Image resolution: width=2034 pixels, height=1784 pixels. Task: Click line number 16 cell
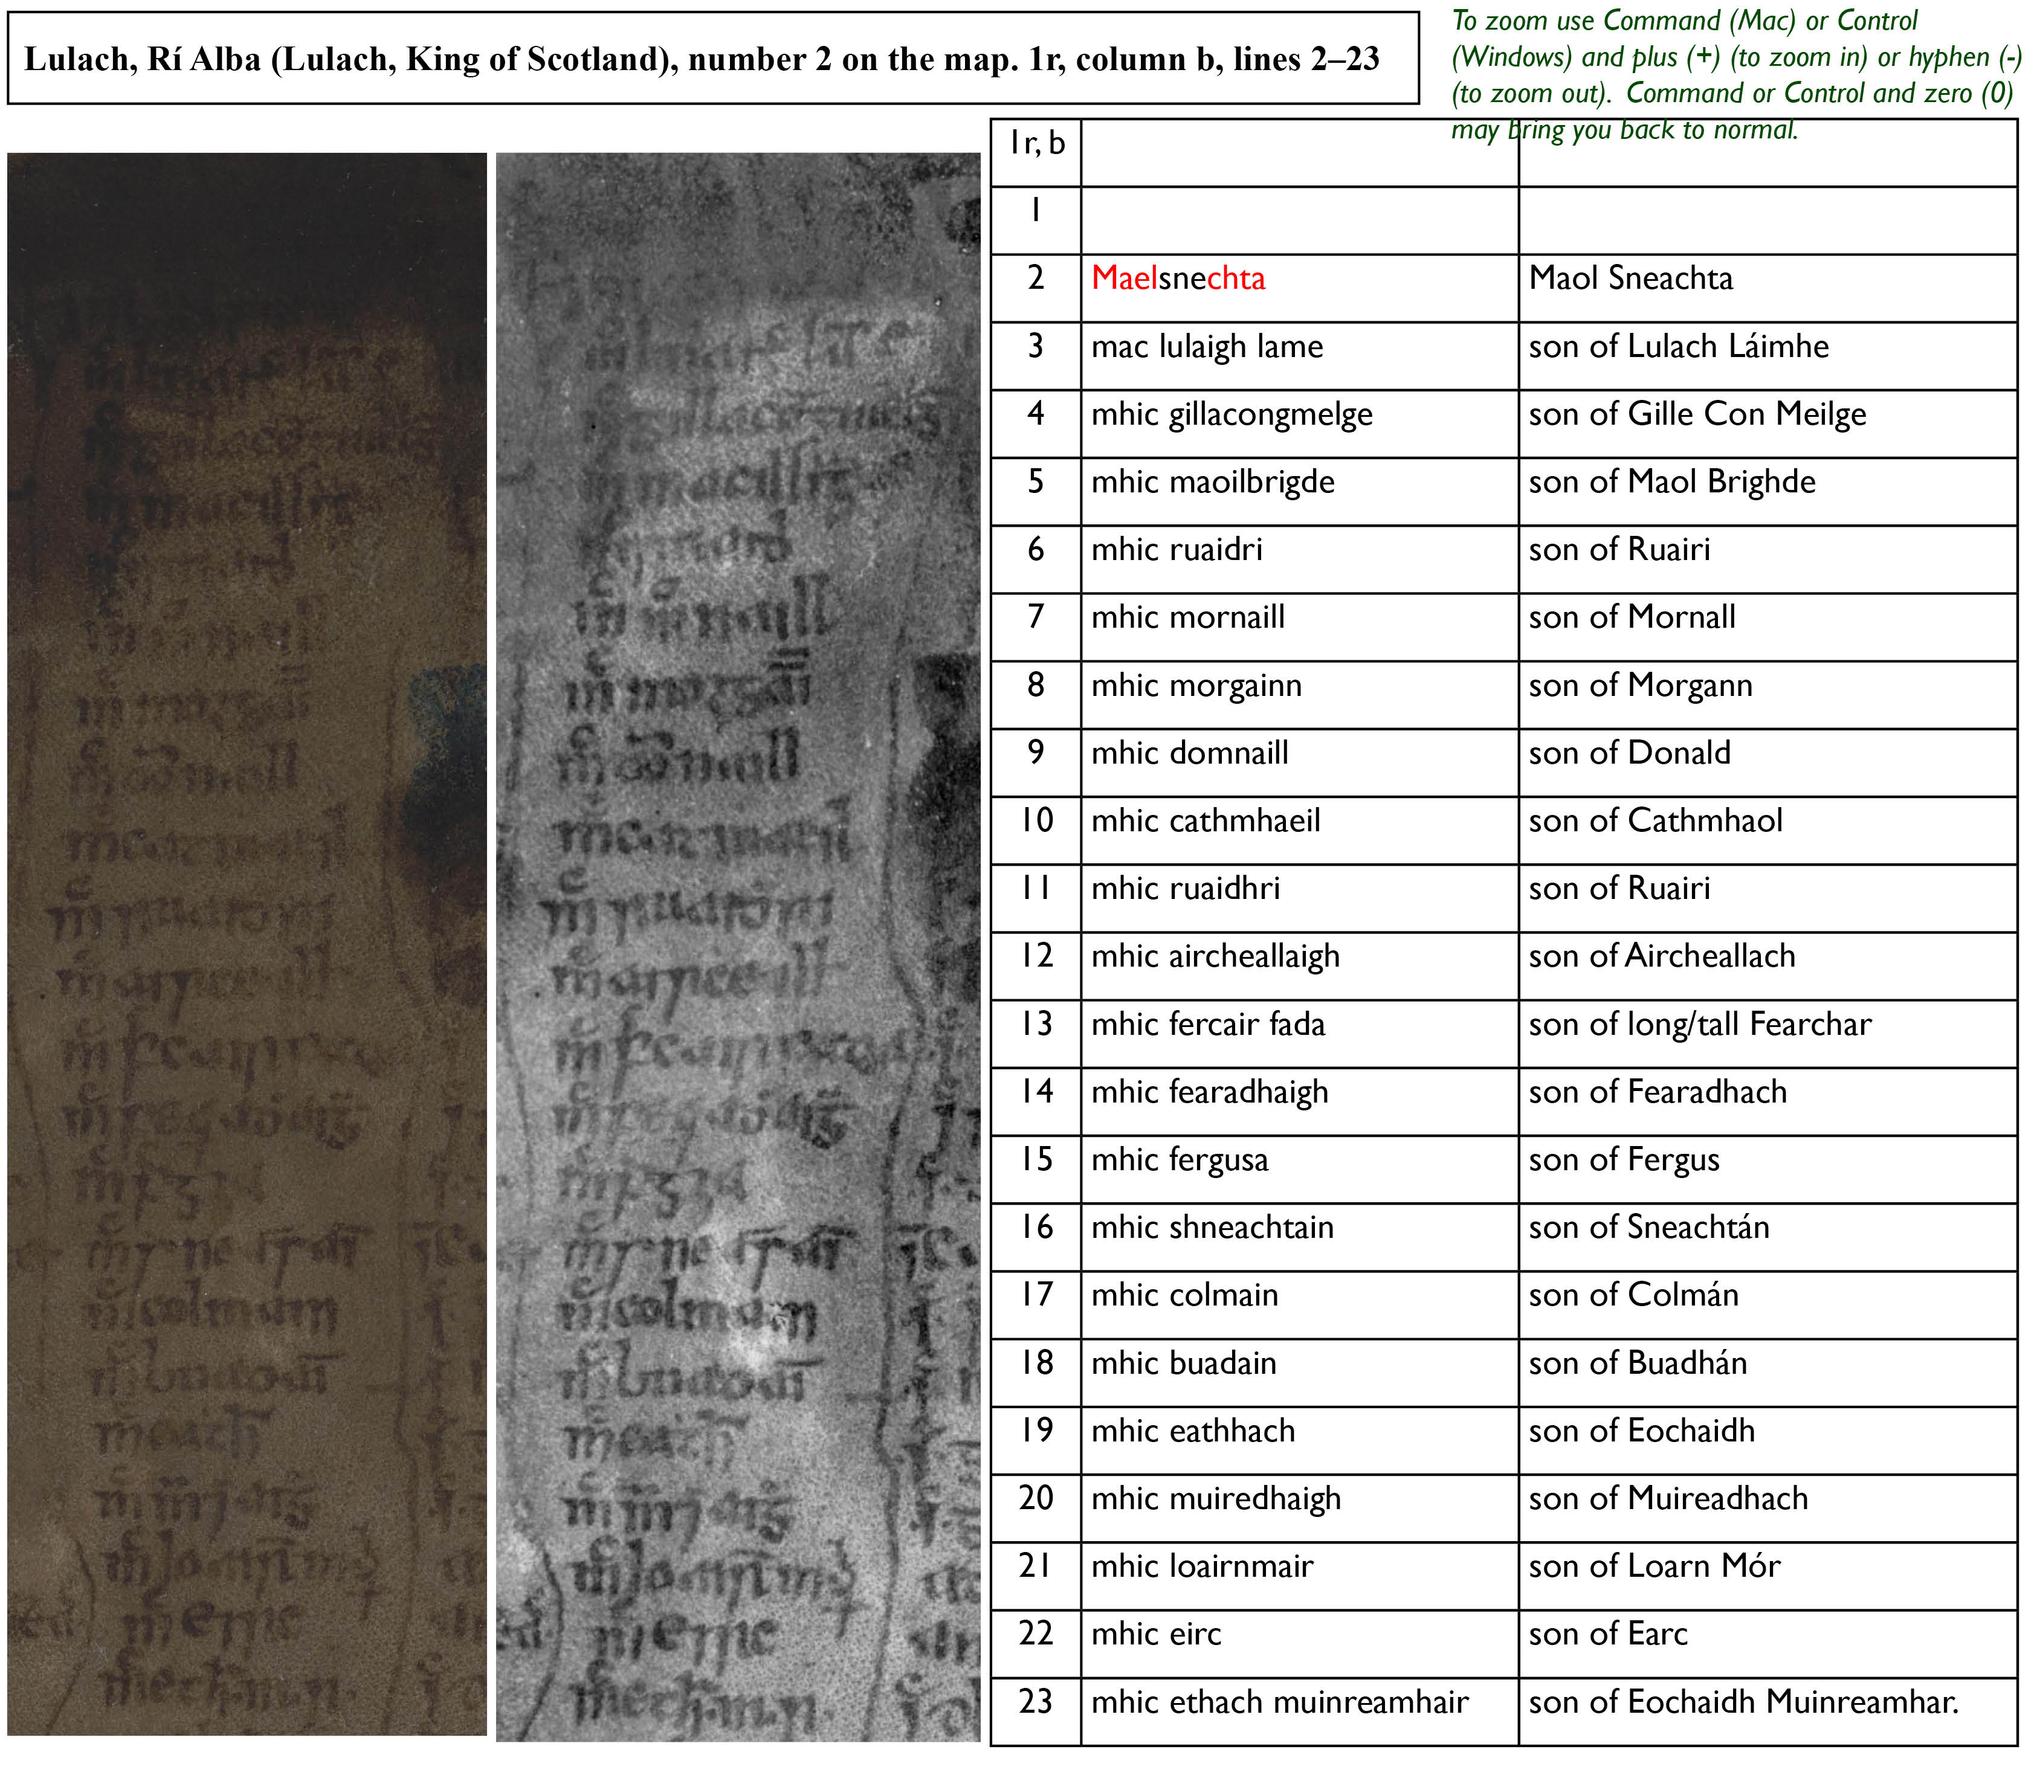(1036, 1237)
